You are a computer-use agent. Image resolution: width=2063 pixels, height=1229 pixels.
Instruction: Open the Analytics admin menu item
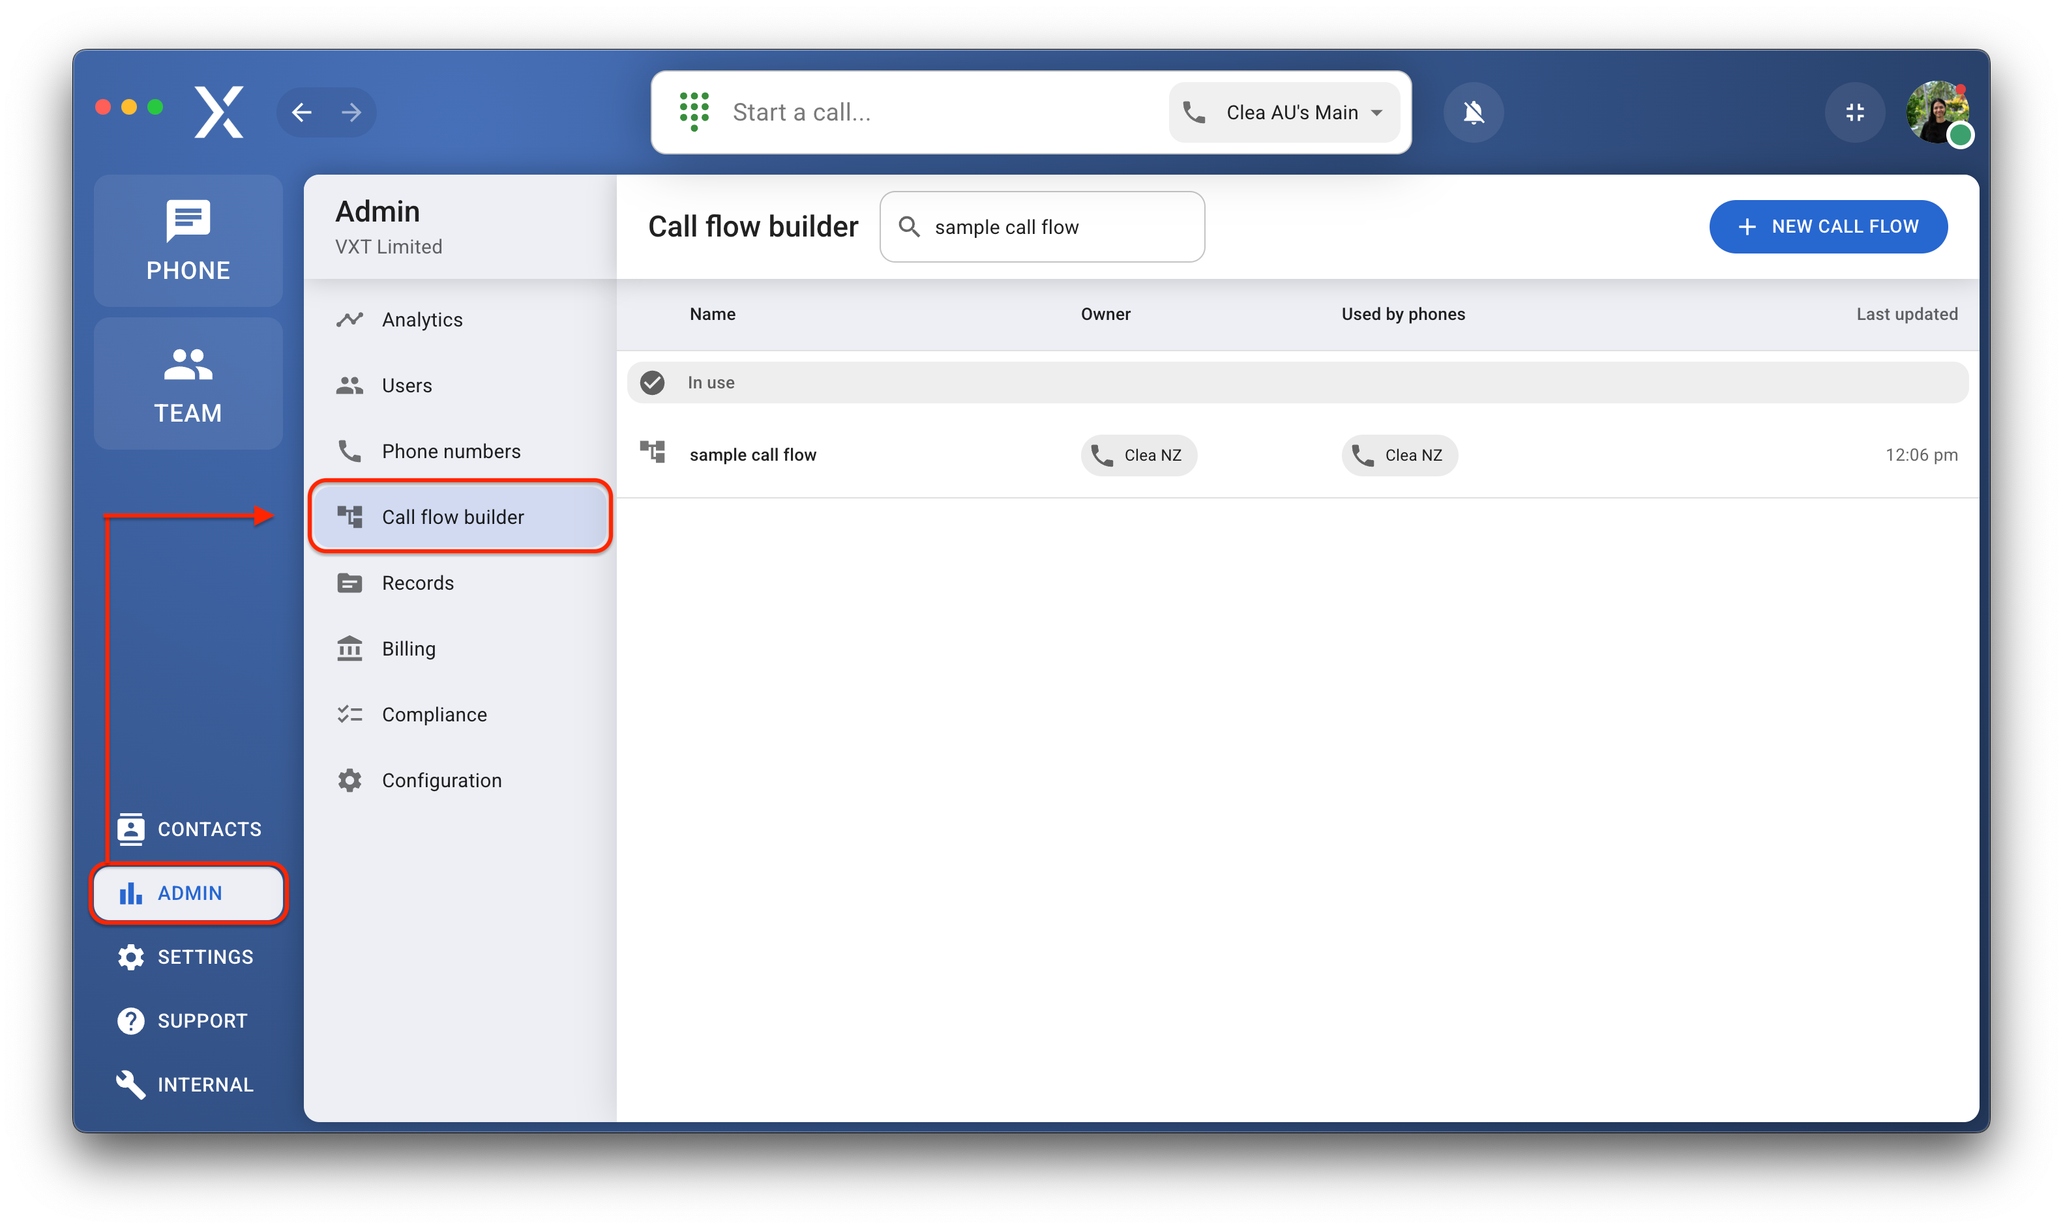(422, 320)
